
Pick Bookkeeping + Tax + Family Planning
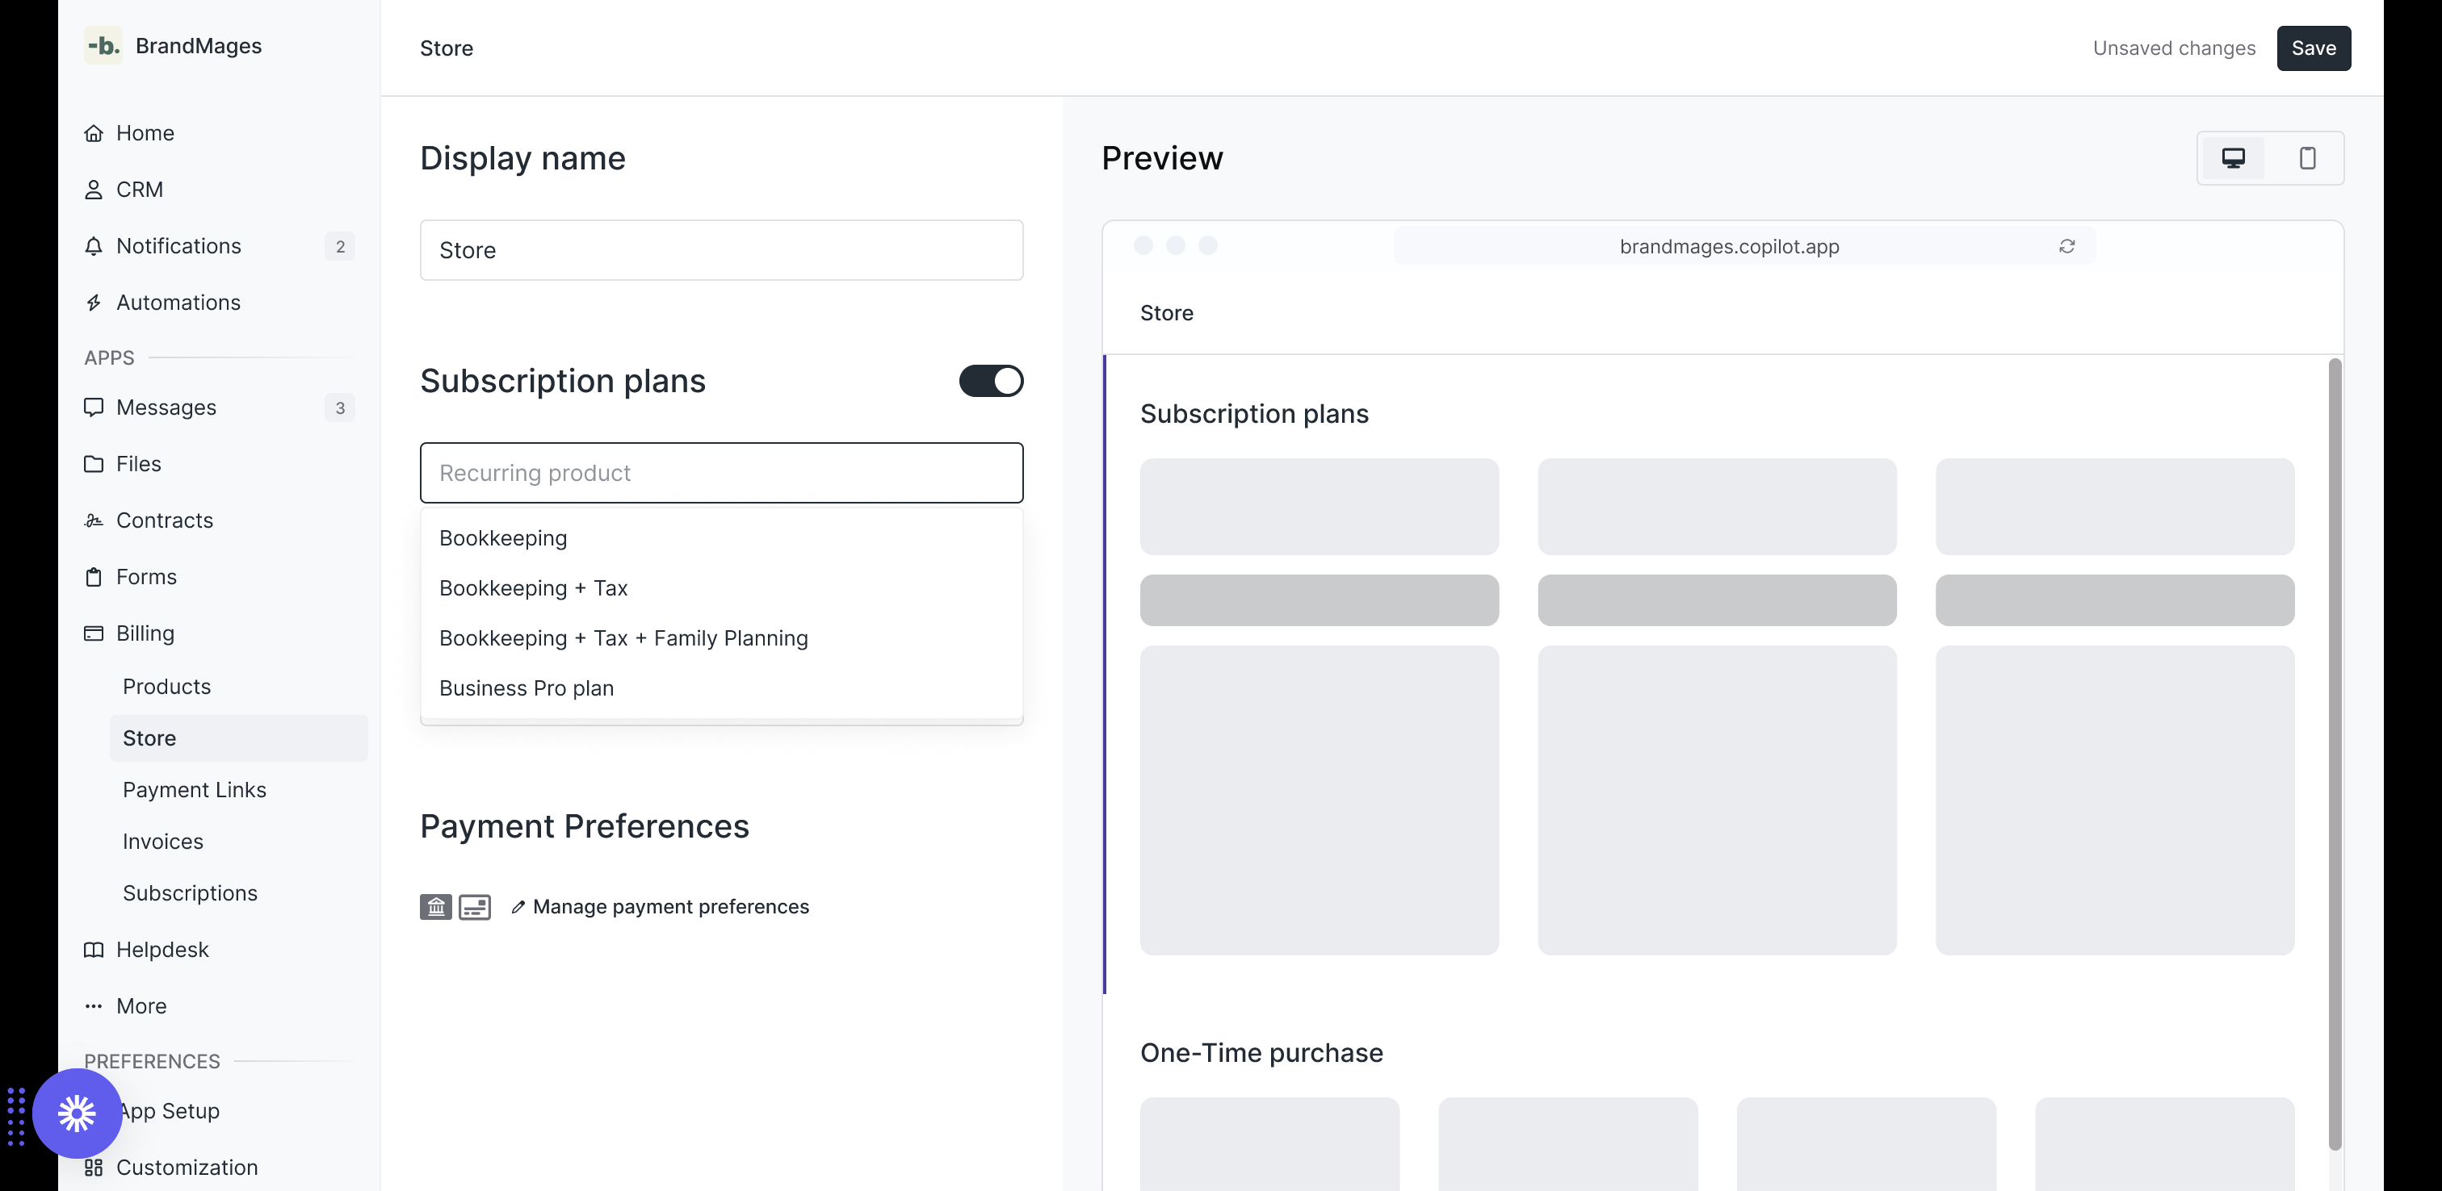coord(721,638)
